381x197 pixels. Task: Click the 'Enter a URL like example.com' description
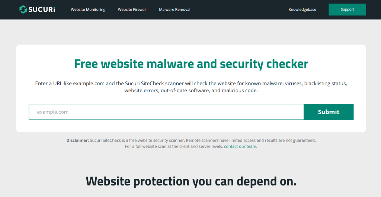click(191, 87)
